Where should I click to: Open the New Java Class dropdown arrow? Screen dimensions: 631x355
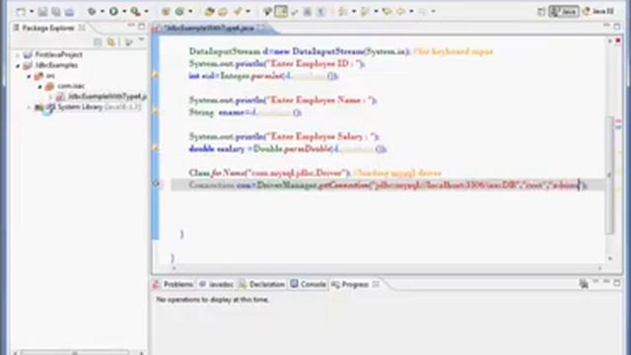(x=190, y=12)
